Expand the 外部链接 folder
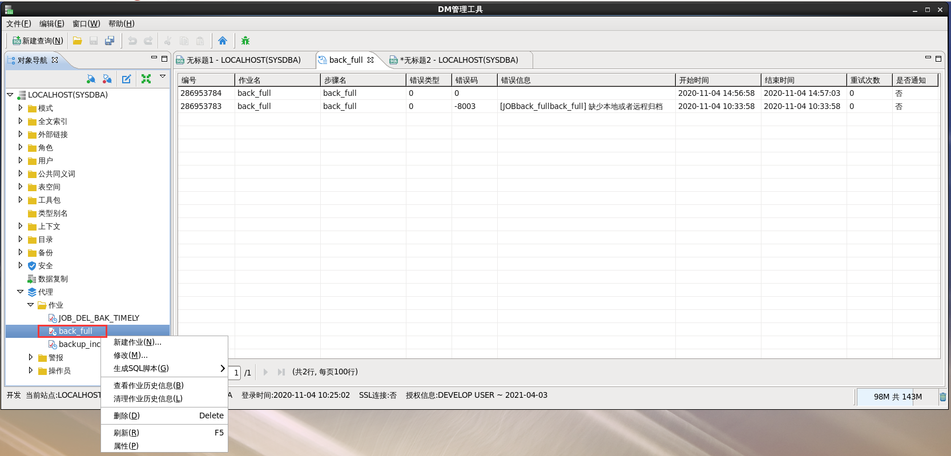951x456 pixels. [21, 134]
